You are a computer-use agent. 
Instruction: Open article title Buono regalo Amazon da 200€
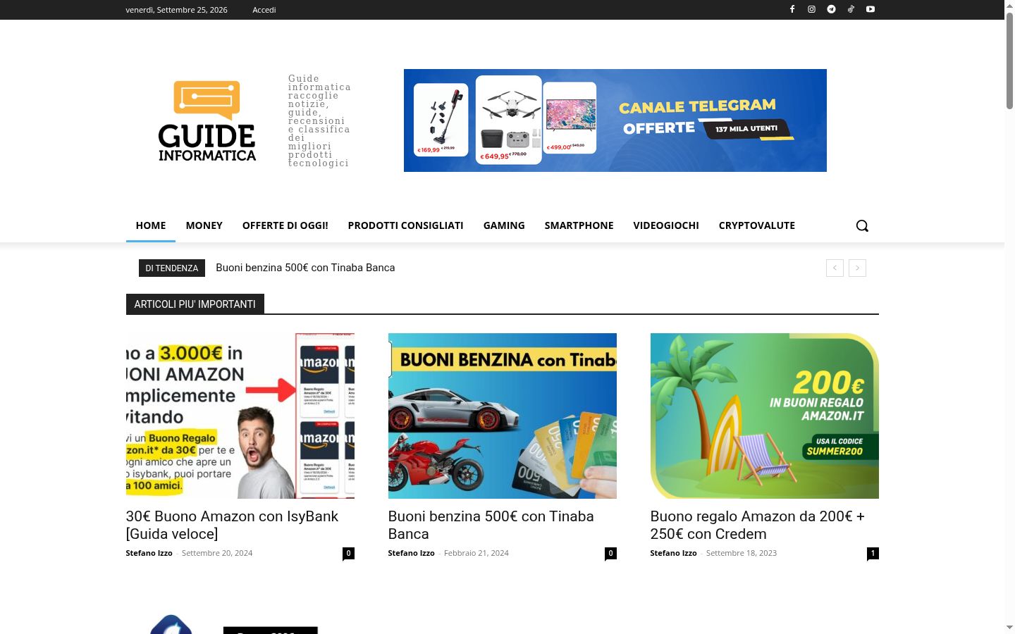757,525
